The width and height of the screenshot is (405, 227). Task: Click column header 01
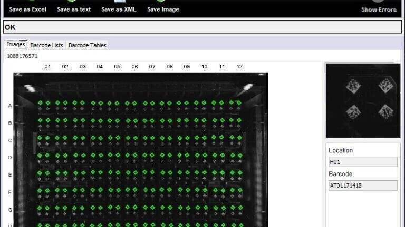(x=47, y=67)
